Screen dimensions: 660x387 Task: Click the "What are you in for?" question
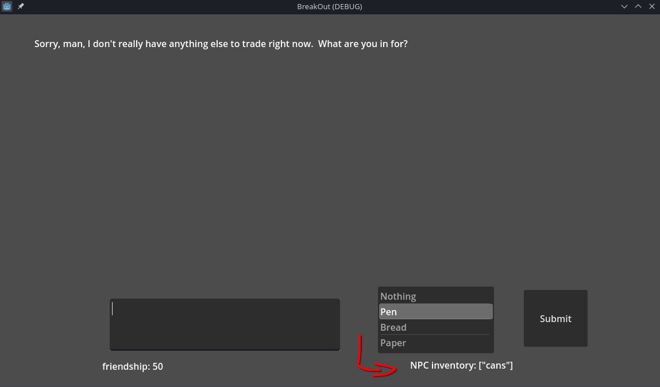[362, 44]
